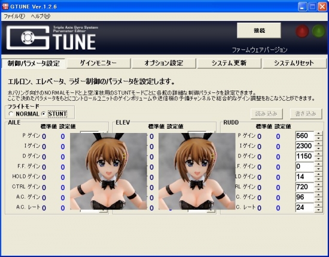Decrease RUDD HOLD gain value 14
Screen dimensions: 329x257
tap(318, 179)
